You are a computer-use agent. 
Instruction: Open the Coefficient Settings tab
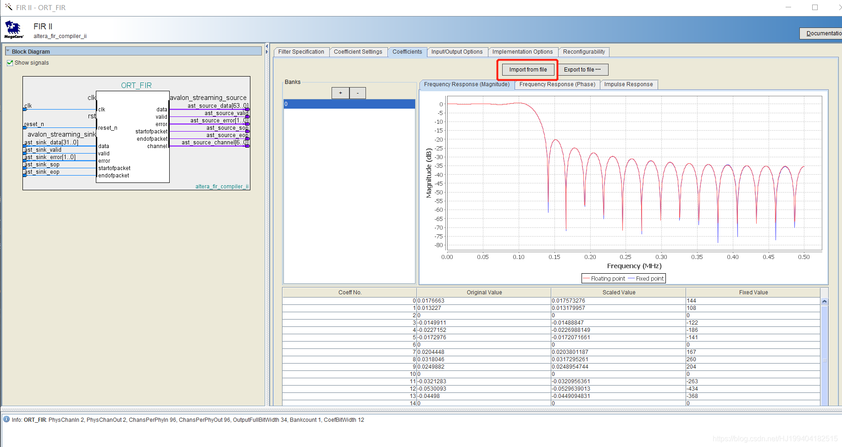[358, 52]
